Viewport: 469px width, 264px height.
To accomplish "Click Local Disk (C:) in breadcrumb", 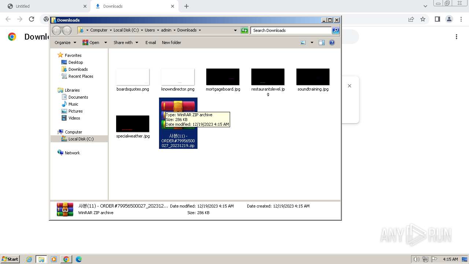I will 126,30.
